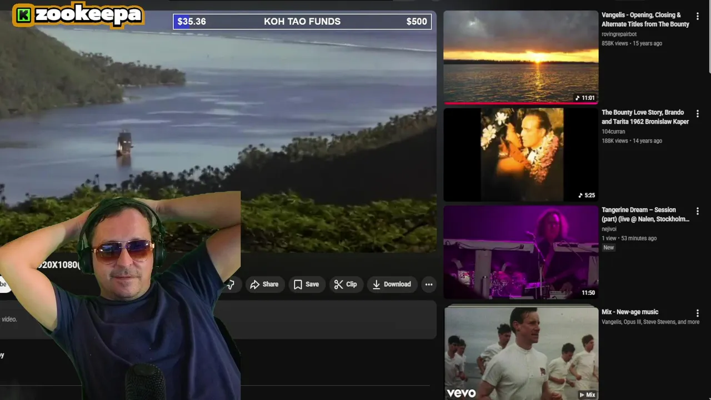Click the New badge under Tangerine Dream

pos(609,248)
